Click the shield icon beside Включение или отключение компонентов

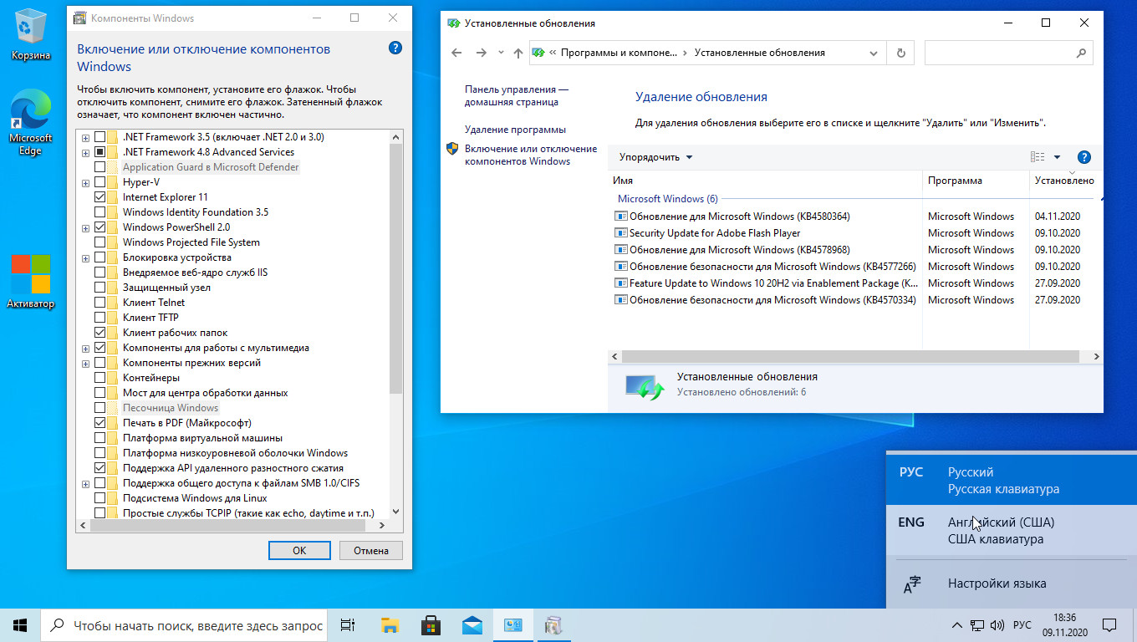click(452, 149)
